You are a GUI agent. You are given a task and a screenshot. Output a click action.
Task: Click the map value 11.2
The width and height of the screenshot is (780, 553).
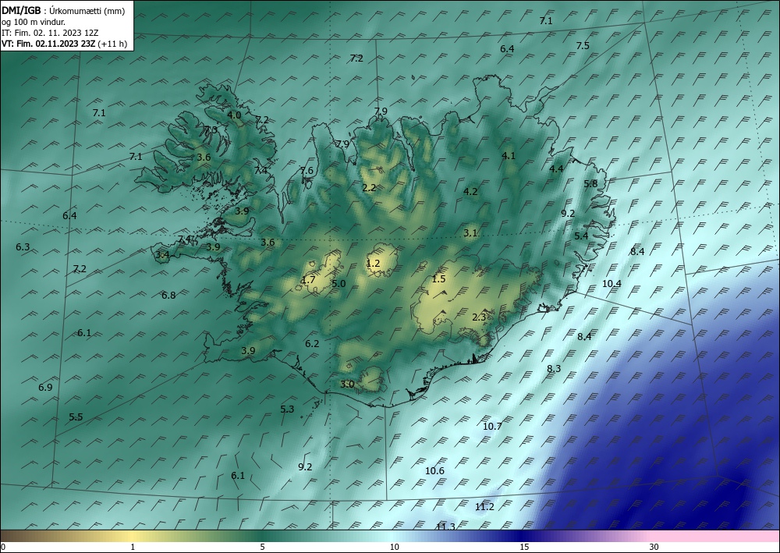click(484, 507)
